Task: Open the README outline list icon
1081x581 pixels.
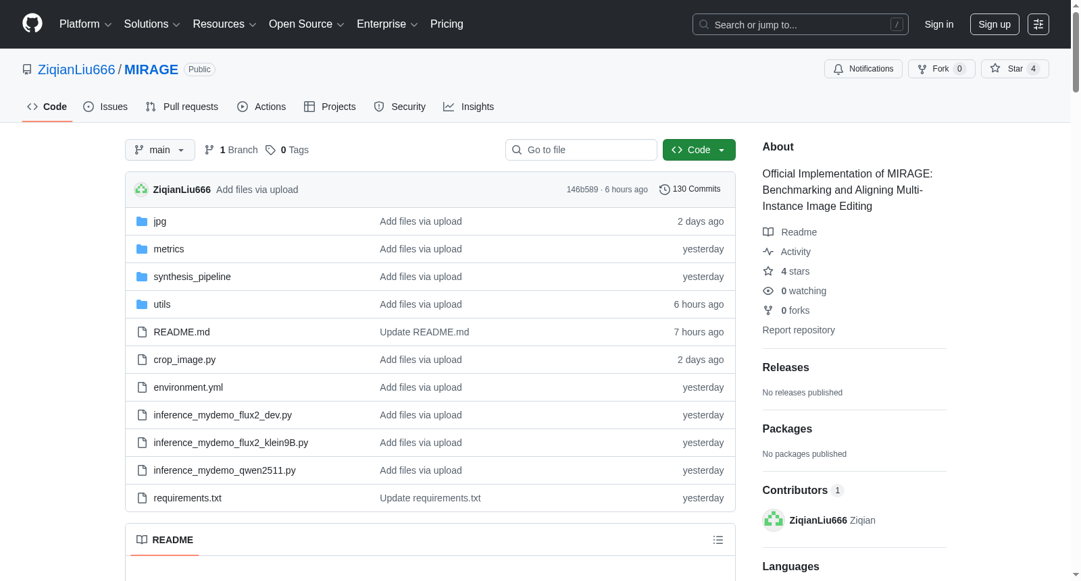Action: click(x=718, y=540)
